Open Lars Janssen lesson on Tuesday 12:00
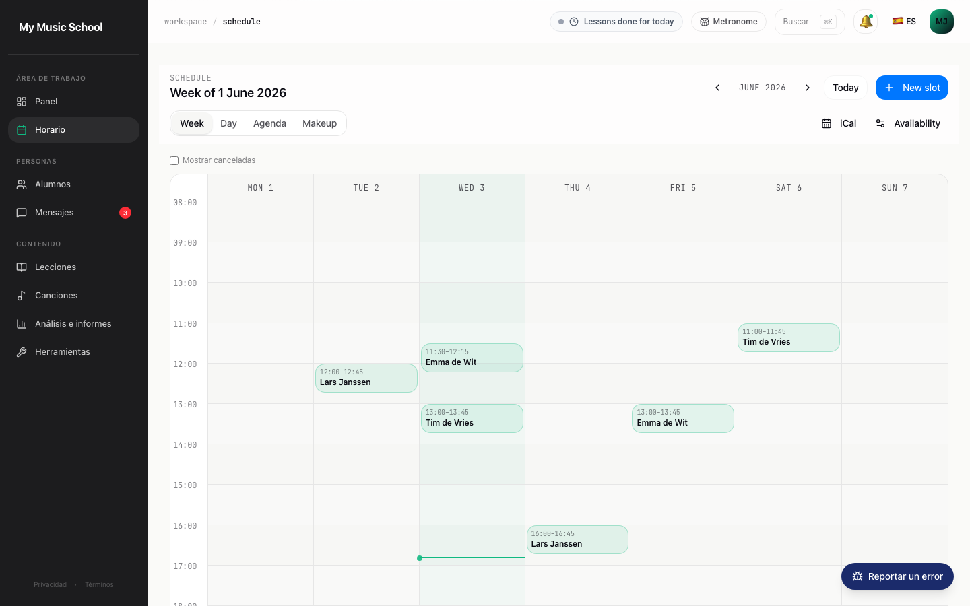 point(366,378)
